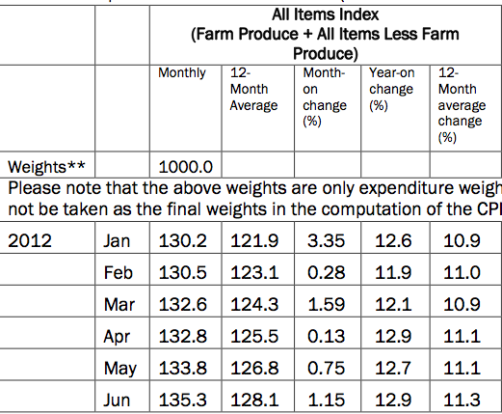
Task: Select the 'Month-on change (%)' header
Action: [325, 97]
